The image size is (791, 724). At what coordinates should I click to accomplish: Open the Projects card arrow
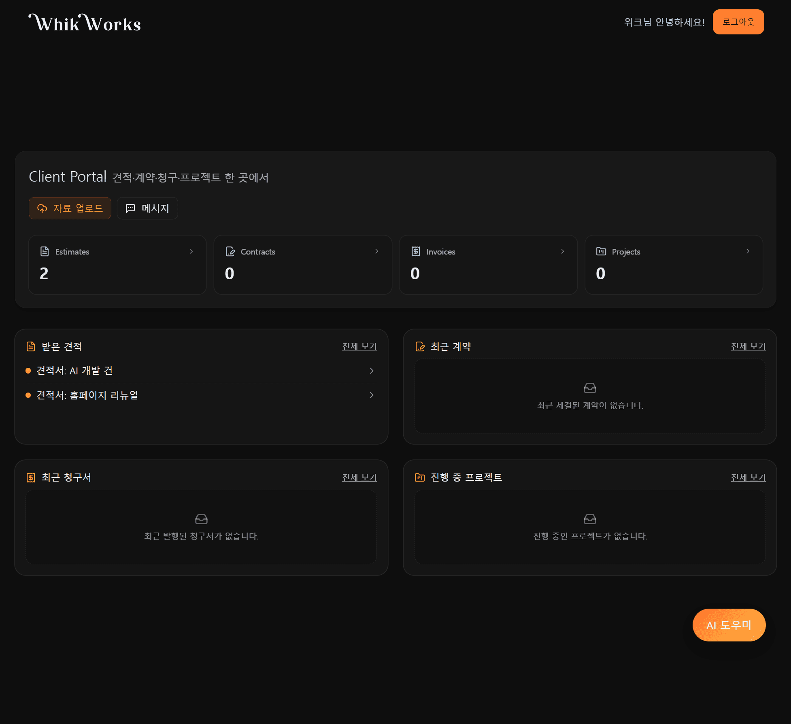(748, 251)
